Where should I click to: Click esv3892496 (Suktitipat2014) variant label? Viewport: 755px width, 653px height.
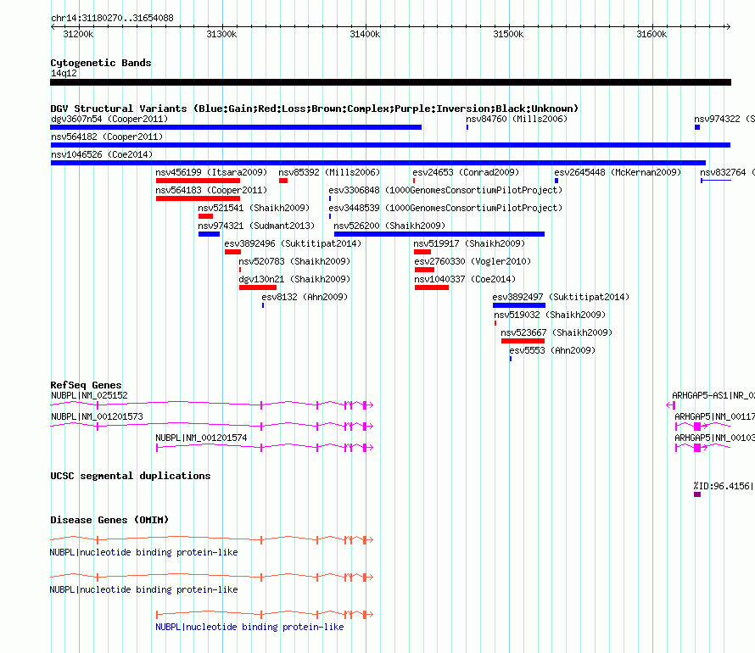[x=293, y=243]
